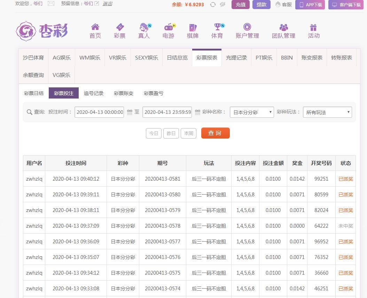Click the end time input field
The height and width of the screenshot is (298, 367).
[167, 112]
